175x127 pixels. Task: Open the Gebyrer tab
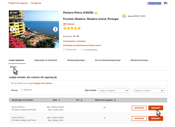13,67
